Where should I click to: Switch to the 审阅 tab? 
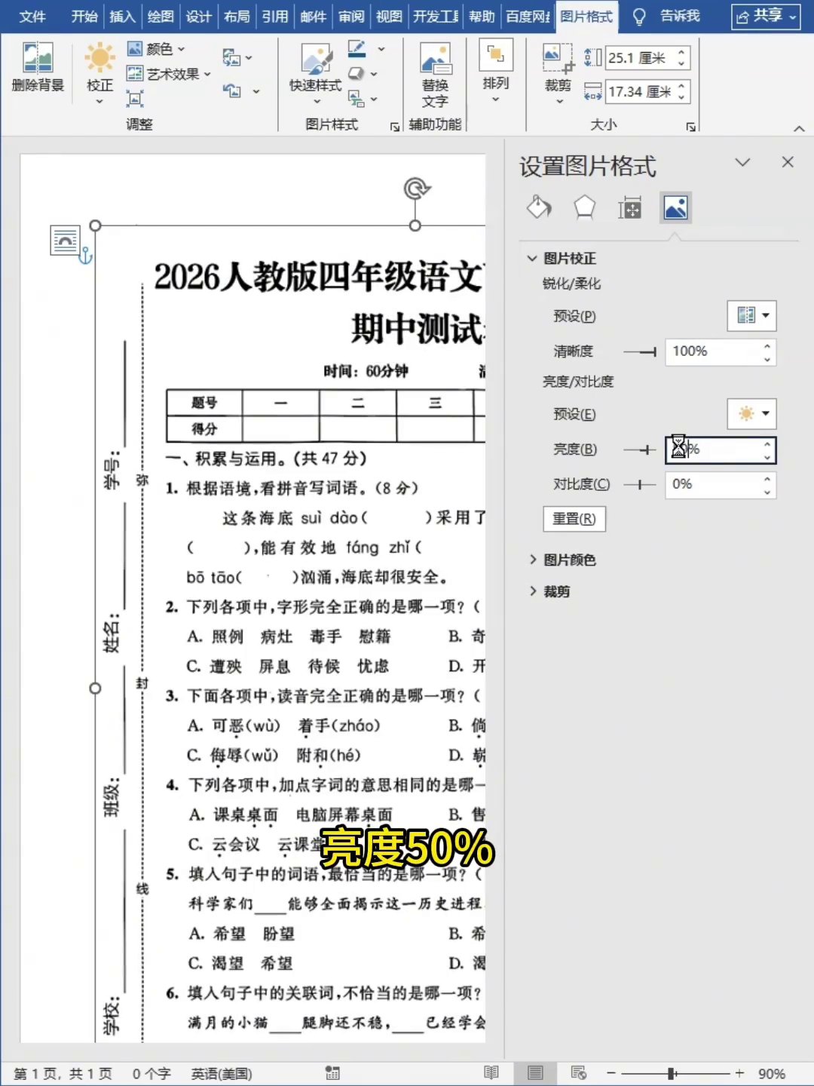point(351,17)
